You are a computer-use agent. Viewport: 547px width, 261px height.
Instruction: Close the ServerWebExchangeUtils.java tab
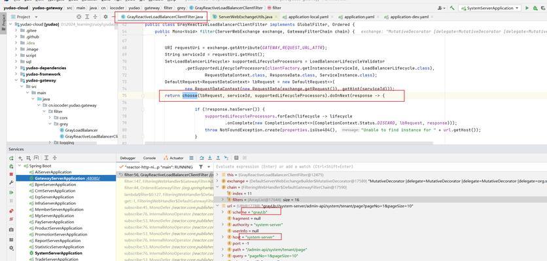click(276, 17)
